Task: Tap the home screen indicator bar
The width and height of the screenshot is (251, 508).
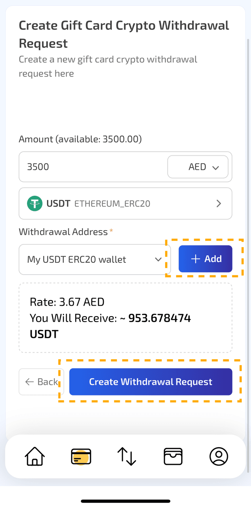Action: (125, 501)
